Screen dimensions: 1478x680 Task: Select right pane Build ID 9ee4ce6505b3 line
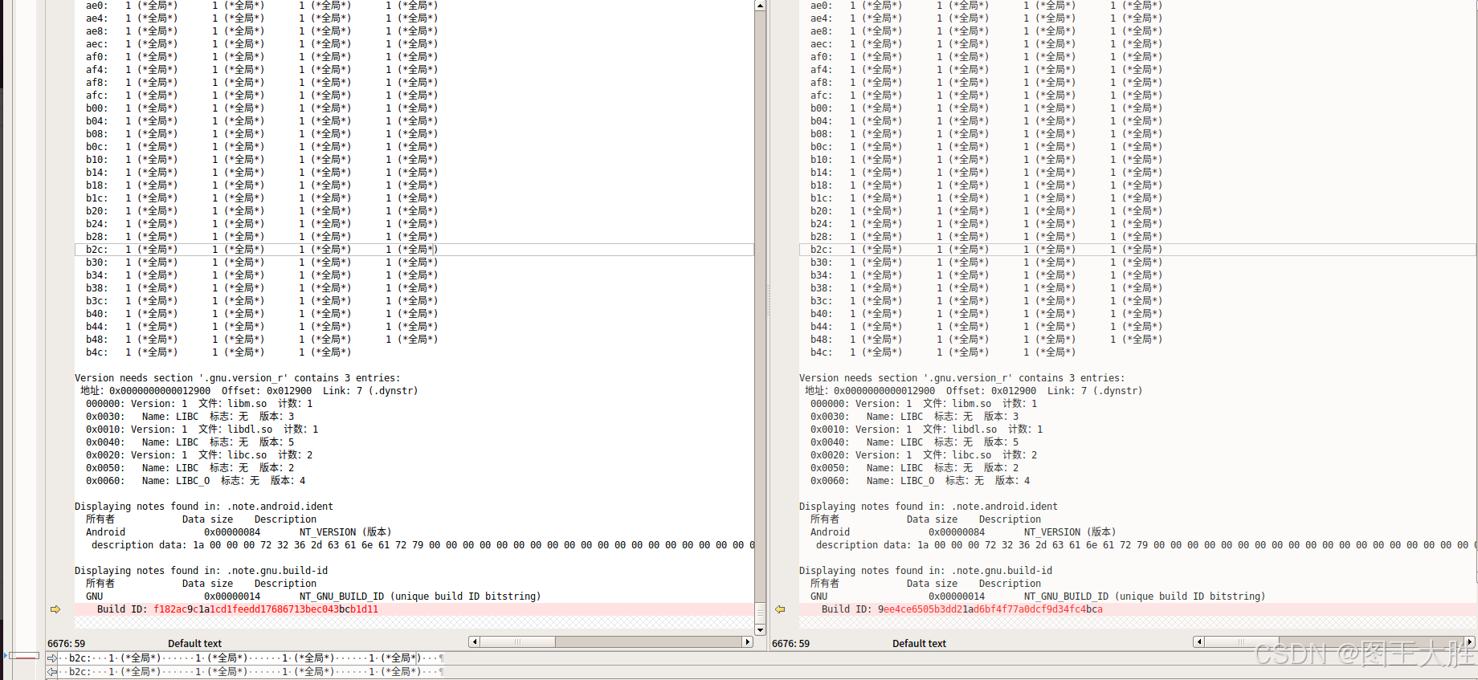(1137, 609)
